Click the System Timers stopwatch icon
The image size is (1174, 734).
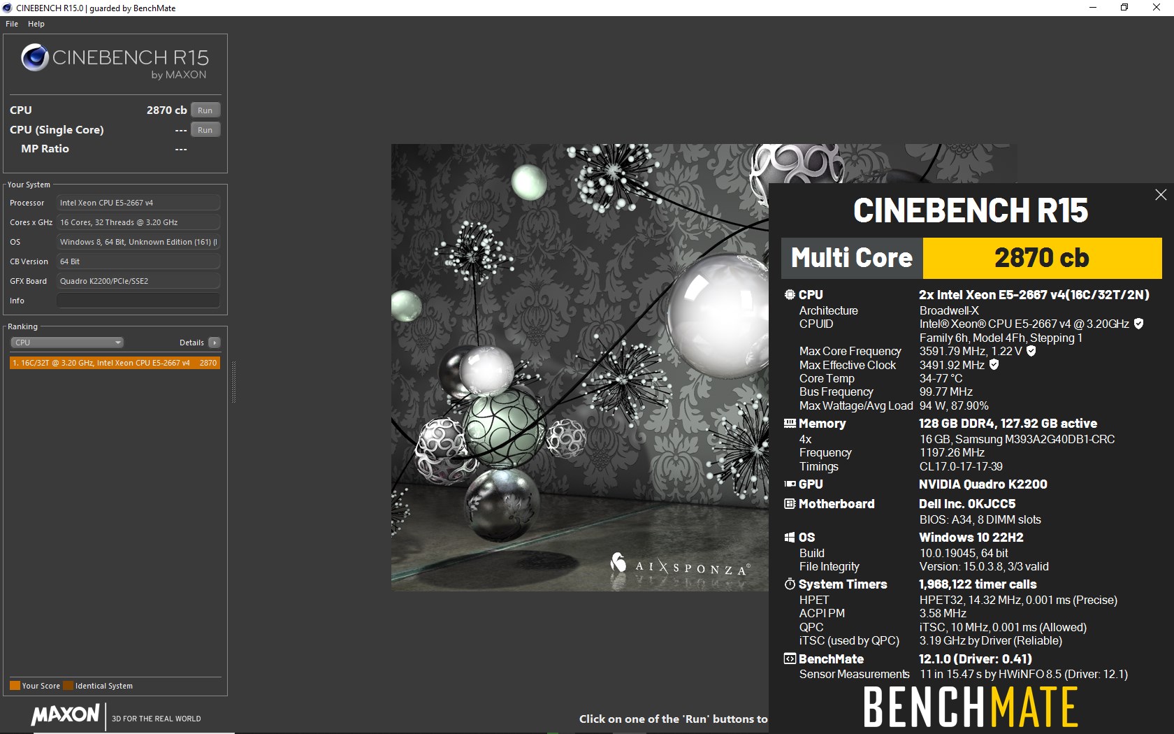790,584
